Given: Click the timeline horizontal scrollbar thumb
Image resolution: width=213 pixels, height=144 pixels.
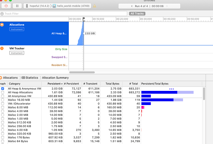Looking at the screenshot, I should tap(82, 72).
